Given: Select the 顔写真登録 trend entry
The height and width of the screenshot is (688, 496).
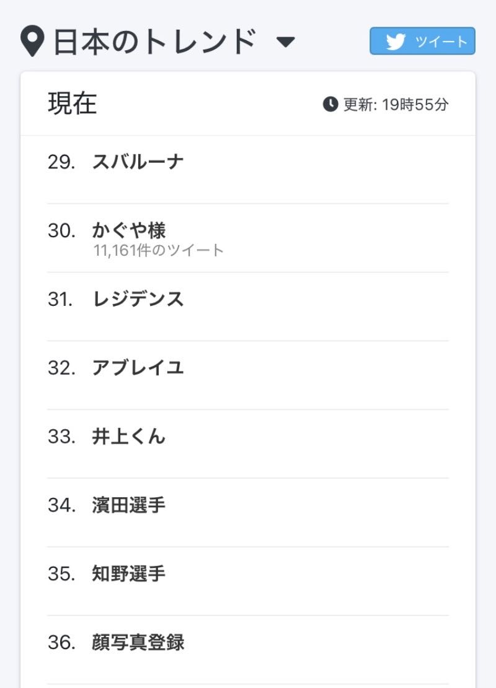Looking at the screenshot, I should (138, 643).
